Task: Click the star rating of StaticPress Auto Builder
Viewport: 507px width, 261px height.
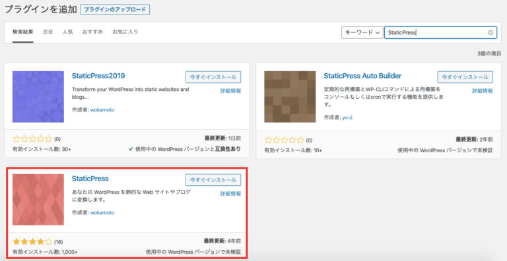Action: click(x=285, y=140)
